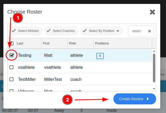The height and width of the screenshot is (113, 166).
Task: Open the Select By Position dropdown
Action: [x=101, y=31]
